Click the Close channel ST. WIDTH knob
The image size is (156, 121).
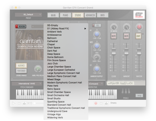114,27
